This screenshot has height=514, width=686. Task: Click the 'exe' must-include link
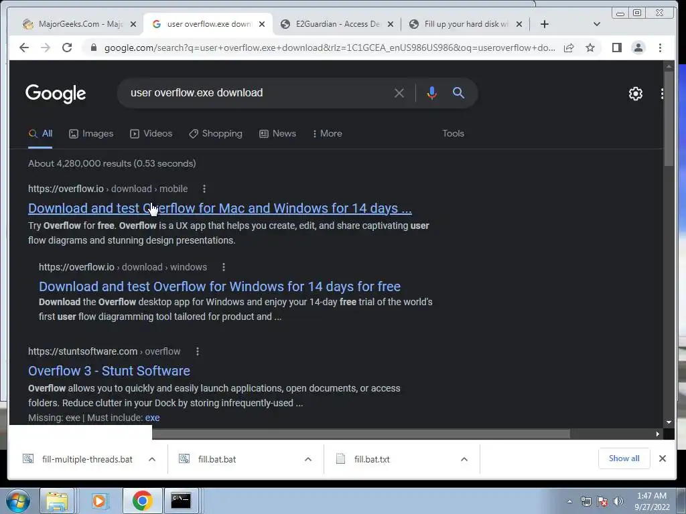point(152,418)
